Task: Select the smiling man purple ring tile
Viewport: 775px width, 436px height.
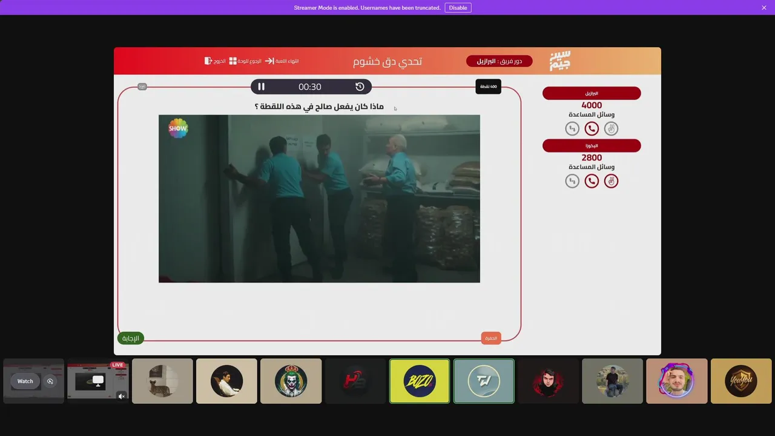Action: (677, 381)
